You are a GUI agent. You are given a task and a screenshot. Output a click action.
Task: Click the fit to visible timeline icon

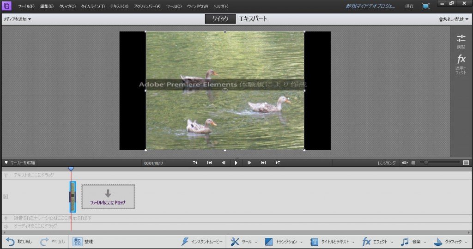tap(405, 163)
